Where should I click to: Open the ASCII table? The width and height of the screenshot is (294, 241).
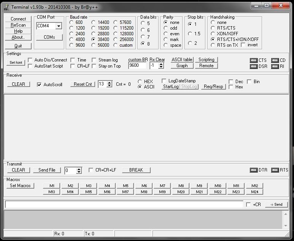pyautogui.click(x=182, y=60)
